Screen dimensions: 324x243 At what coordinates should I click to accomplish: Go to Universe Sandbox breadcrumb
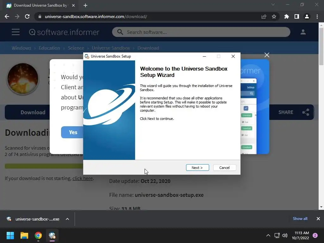point(111,48)
